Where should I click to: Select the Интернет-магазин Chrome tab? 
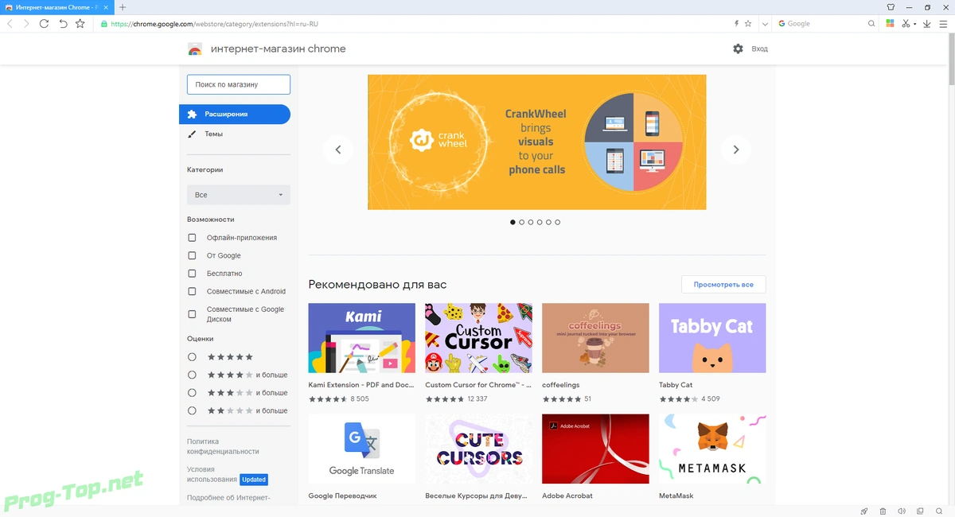pyautogui.click(x=57, y=7)
